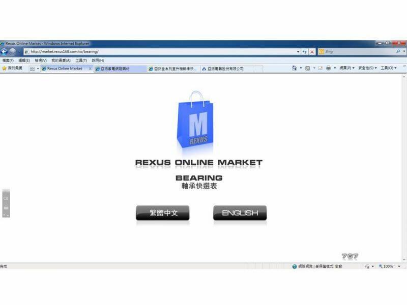Maximize the Internet Explorer window
Image resolution: width=407 pixels, height=305 pixels.
[388, 43]
